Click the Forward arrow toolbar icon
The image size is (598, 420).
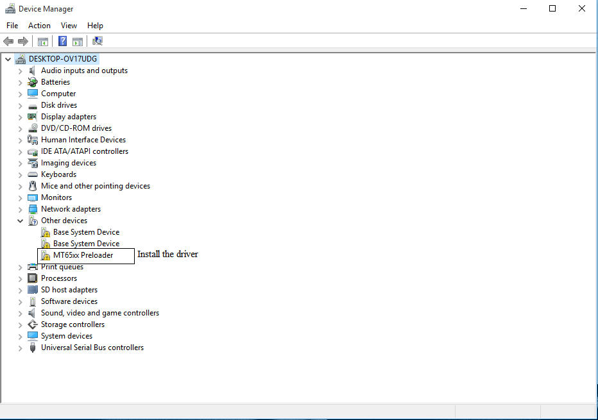[x=23, y=42]
